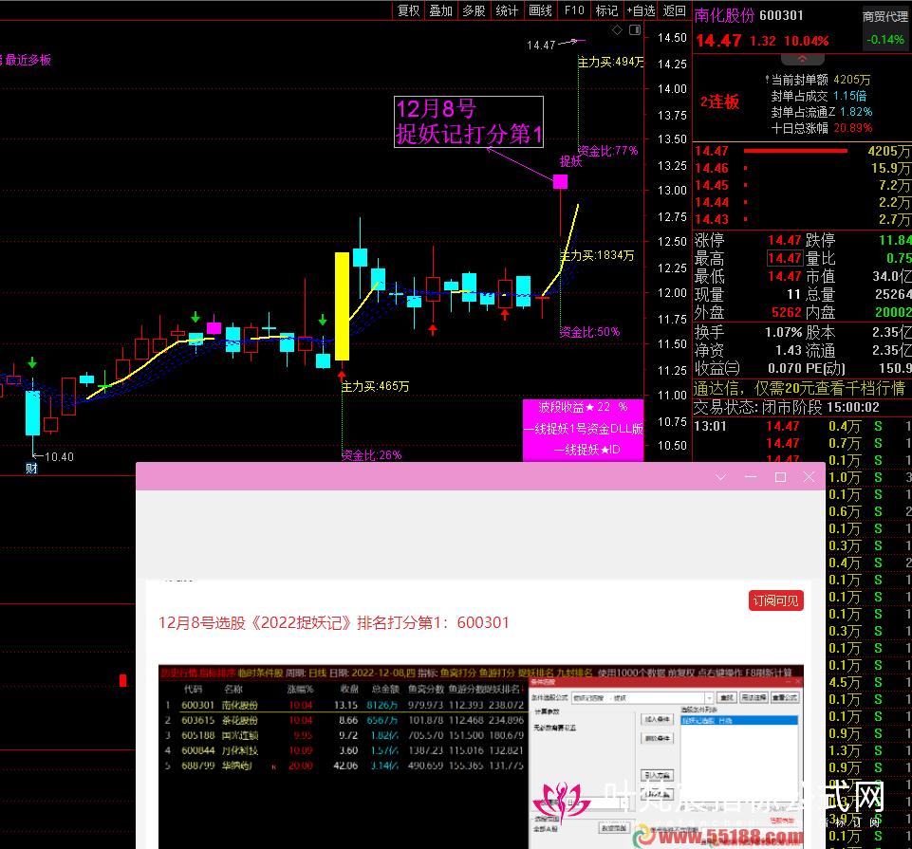Close the pink popup window
Viewport: 912px width, 849px height.
pyautogui.click(x=809, y=477)
